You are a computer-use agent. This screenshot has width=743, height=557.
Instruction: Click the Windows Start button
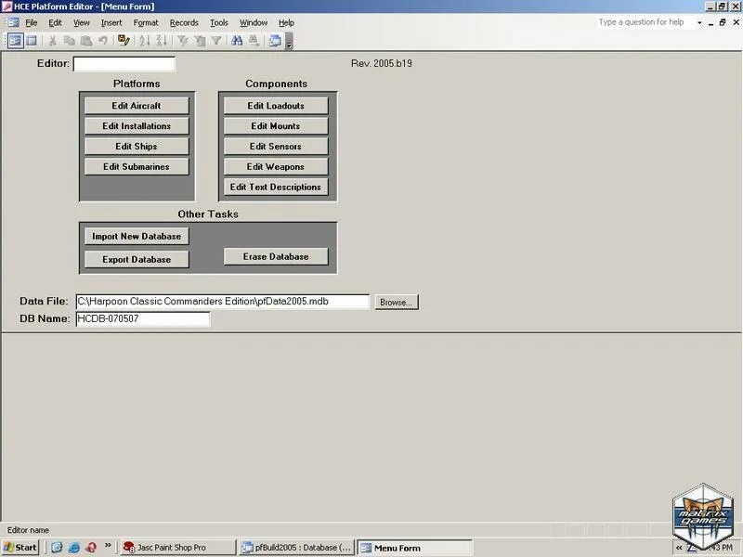pyautogui.click(x=20, y=548)
